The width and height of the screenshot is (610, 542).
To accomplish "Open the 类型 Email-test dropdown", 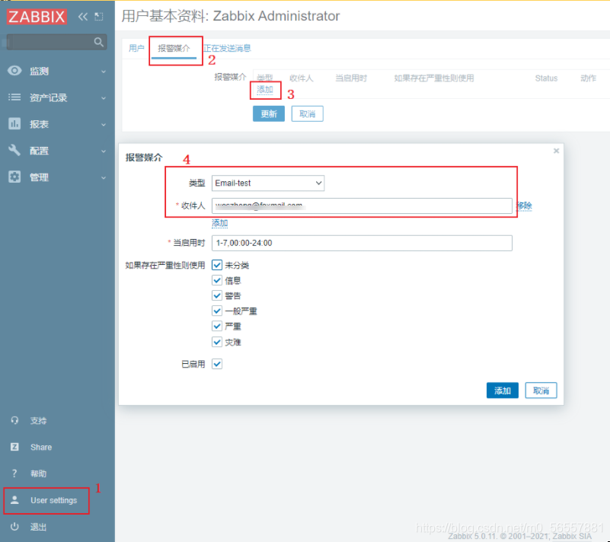I will [267, 183].
